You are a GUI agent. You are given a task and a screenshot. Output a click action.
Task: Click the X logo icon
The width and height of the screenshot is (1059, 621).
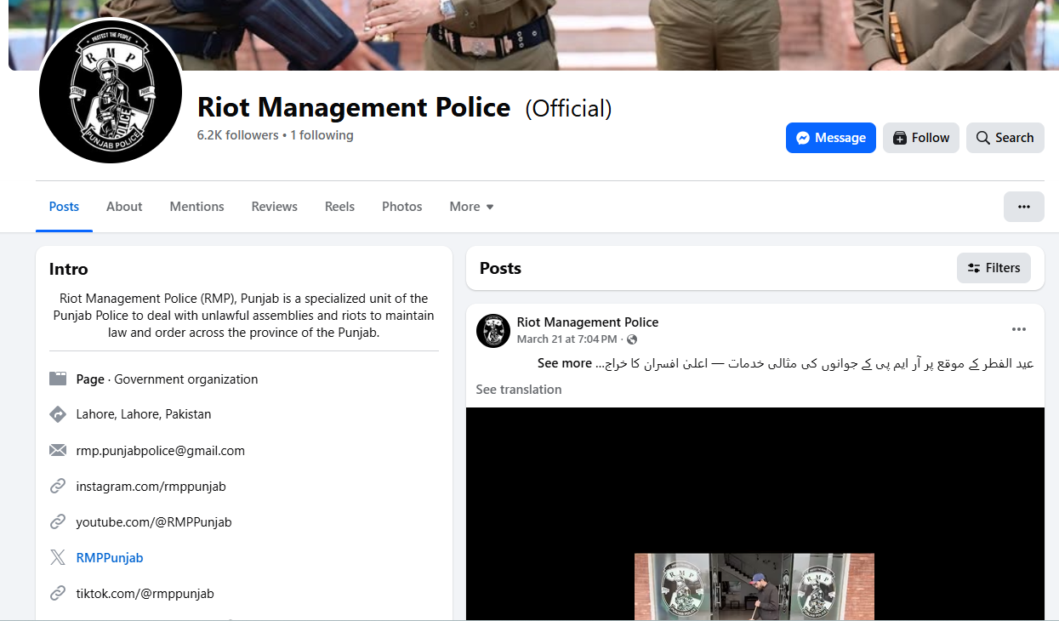(58, 558)
